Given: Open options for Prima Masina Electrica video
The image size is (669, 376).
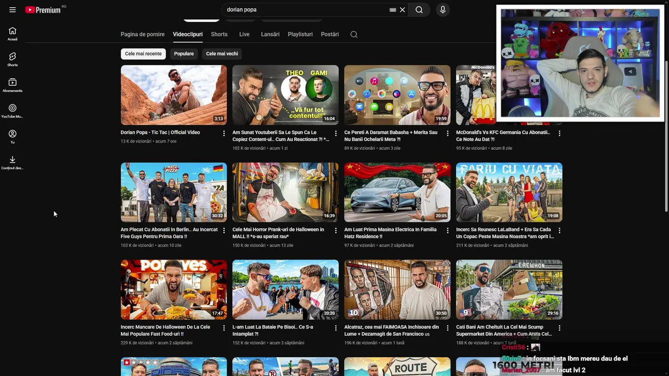Looking at the screenshot, I should [x=447, y=231].
